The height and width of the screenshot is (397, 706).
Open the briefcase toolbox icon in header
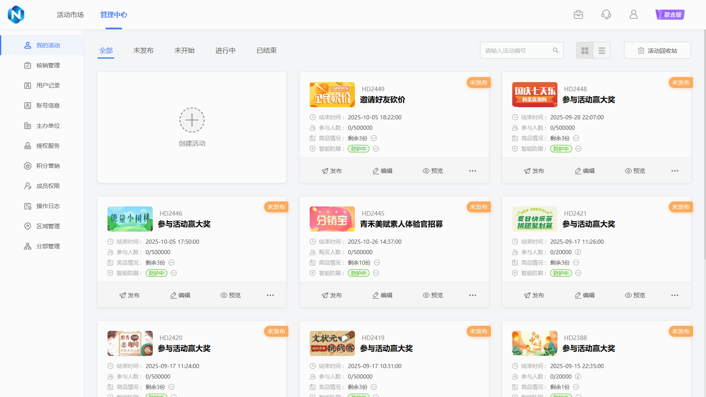pos(578,15)
